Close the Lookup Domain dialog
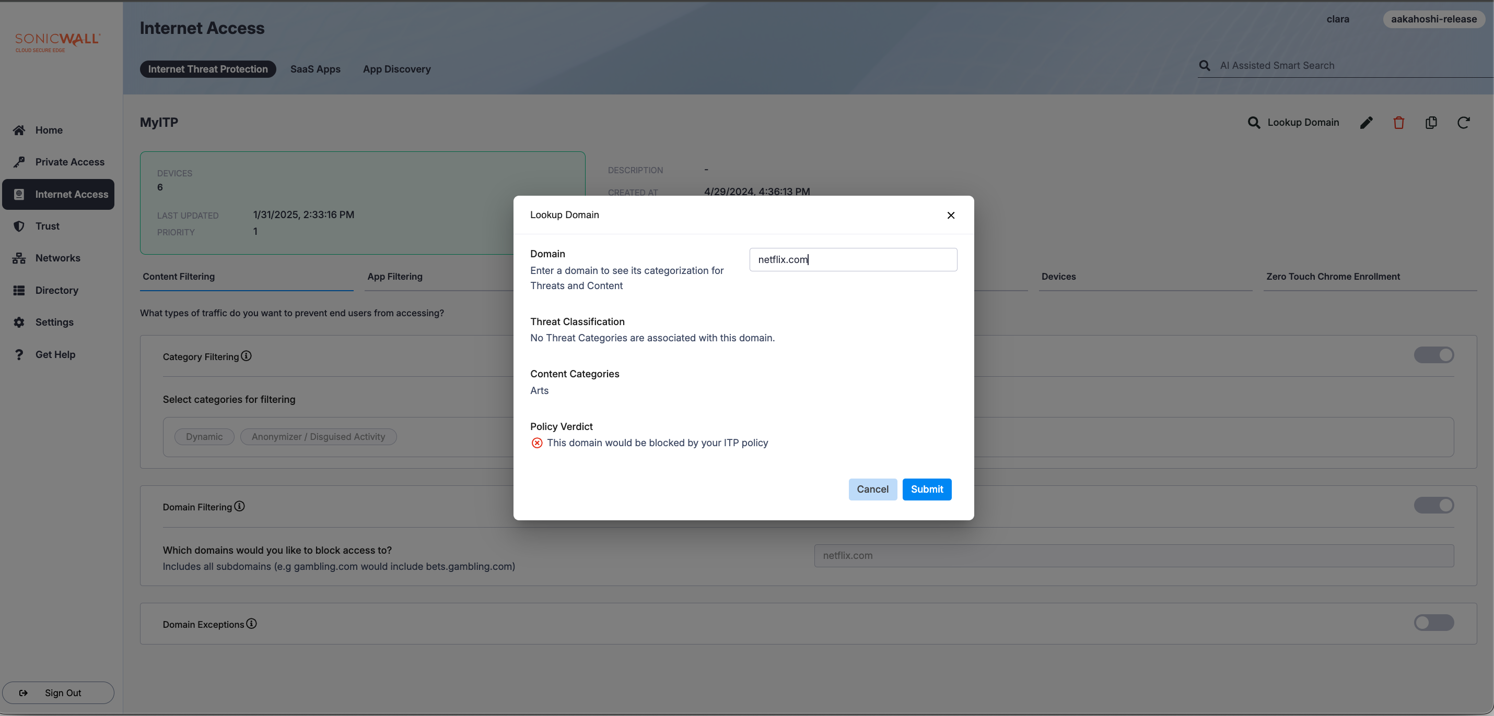Viewport: 1494px width, 716px height. point(951,215)
